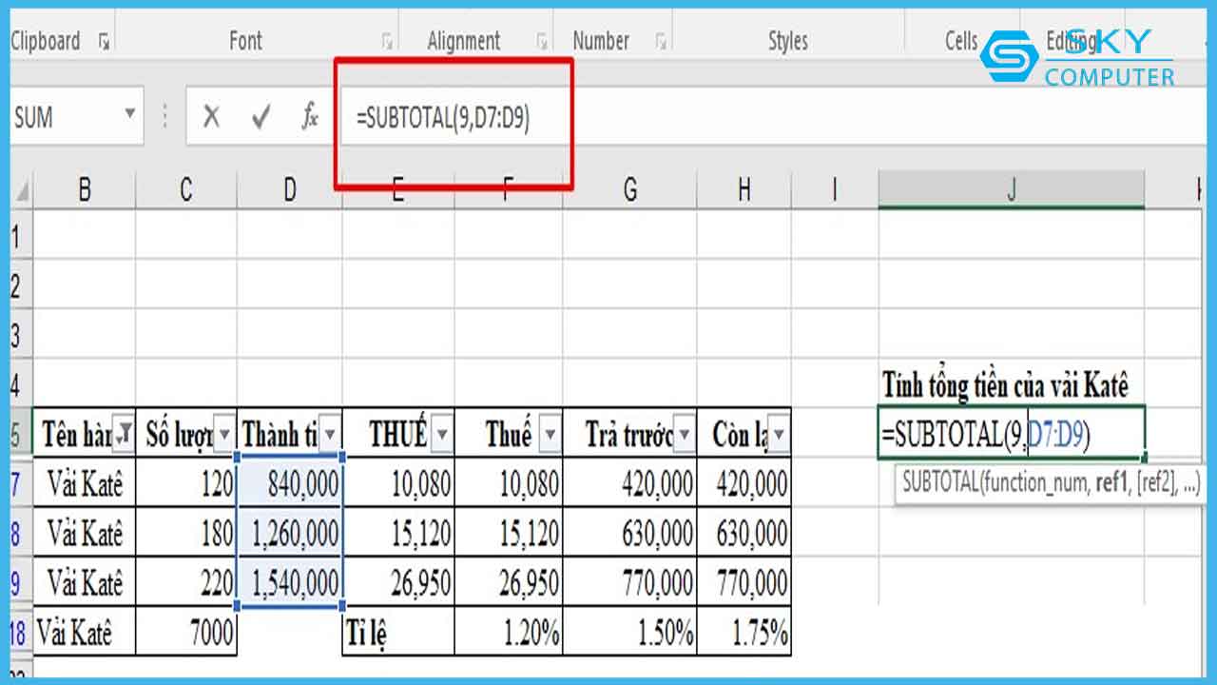Select column G header
Image resolution: width=1217 pixels, height=685 pixels.
pos(629,190)
